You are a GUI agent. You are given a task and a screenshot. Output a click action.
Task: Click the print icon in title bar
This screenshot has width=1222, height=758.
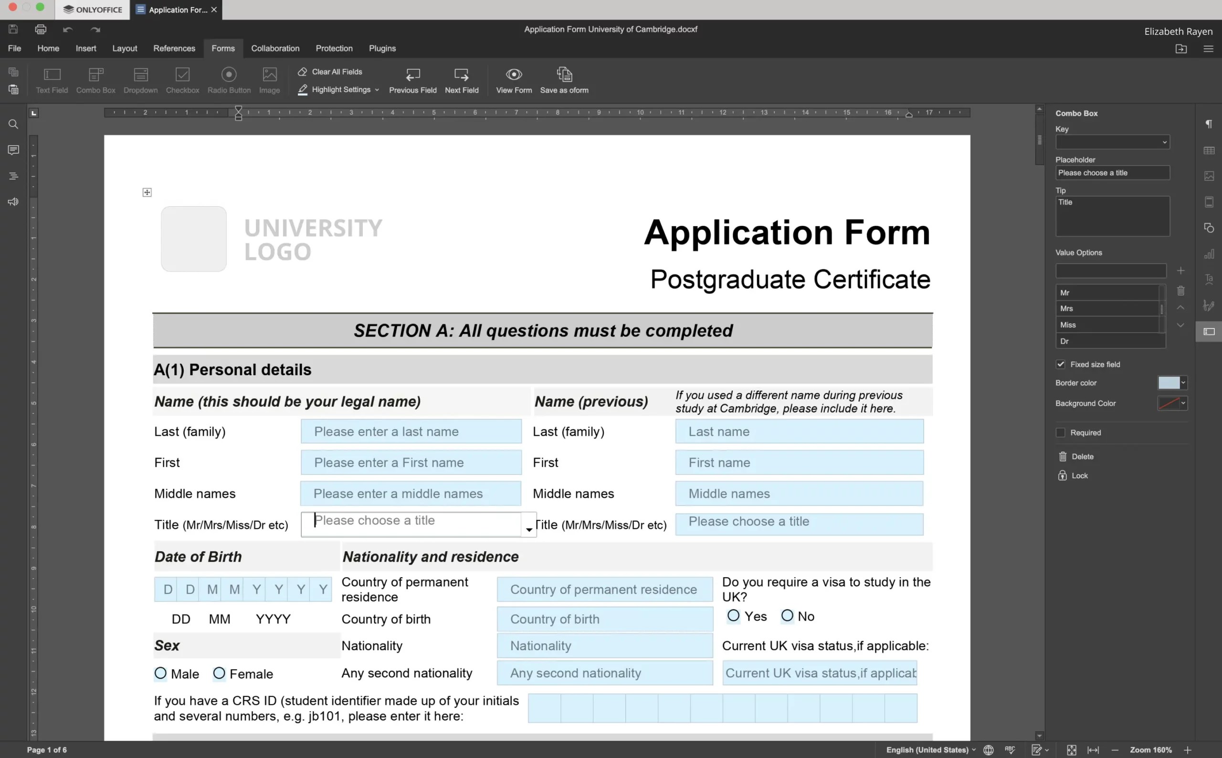[41, 29]
